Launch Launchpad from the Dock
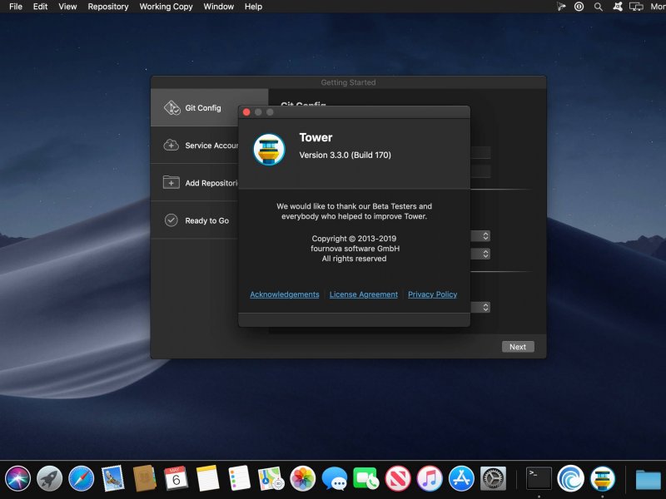Screen dimensions: 666x499 (x=50, y=478)
